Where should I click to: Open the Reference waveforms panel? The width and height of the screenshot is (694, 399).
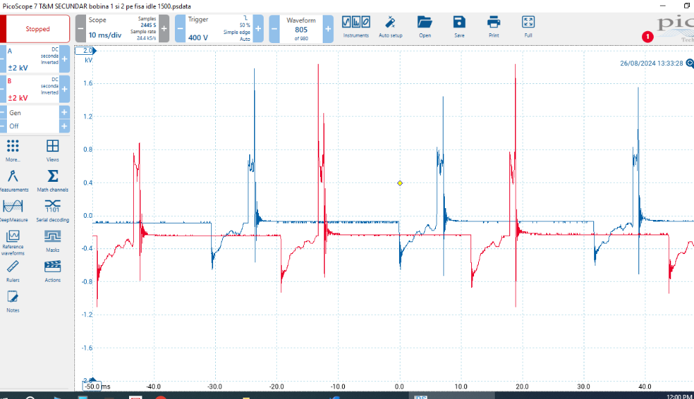[12, 239]
